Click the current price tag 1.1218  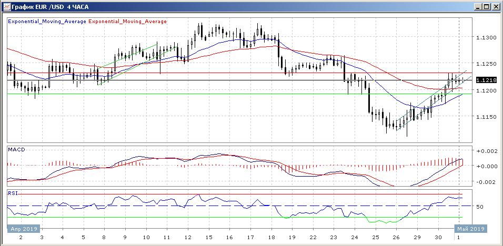point(484,80)
